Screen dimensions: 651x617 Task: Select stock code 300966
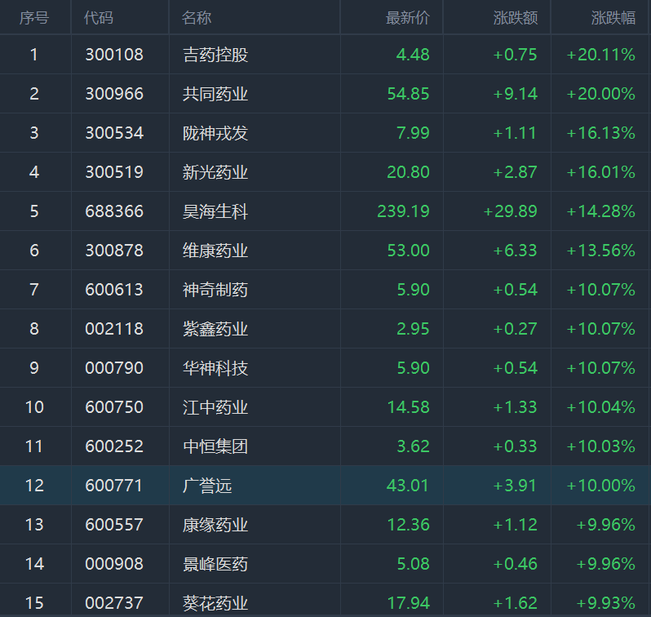tap(114, 94)
